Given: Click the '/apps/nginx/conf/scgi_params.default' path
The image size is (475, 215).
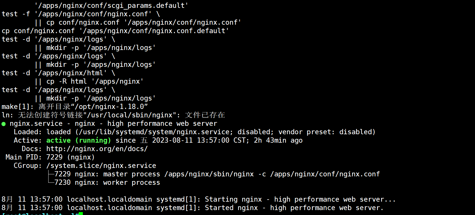Looking at the screenshot, I should click(x=111, y=6).
